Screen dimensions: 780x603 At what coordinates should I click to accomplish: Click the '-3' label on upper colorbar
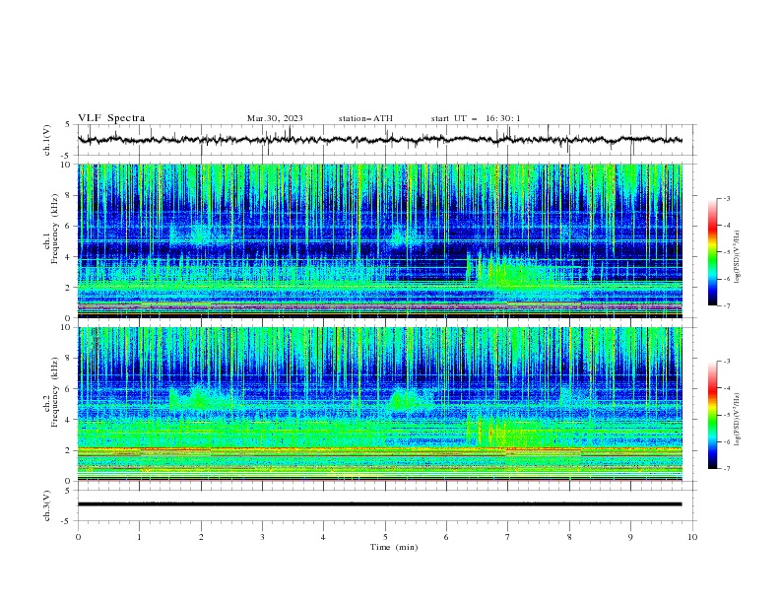pyautogui.click(x=726, y=198)
